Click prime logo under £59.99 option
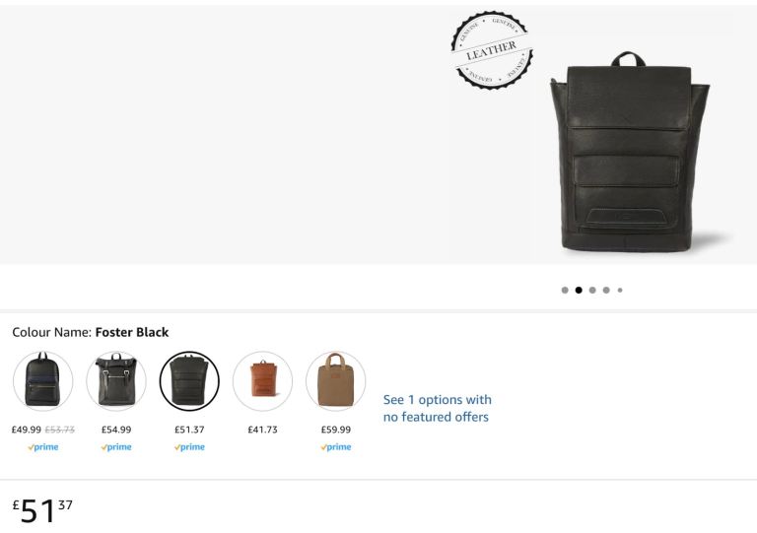The width and height of the screenshot is (757, 533). point(336,447)
